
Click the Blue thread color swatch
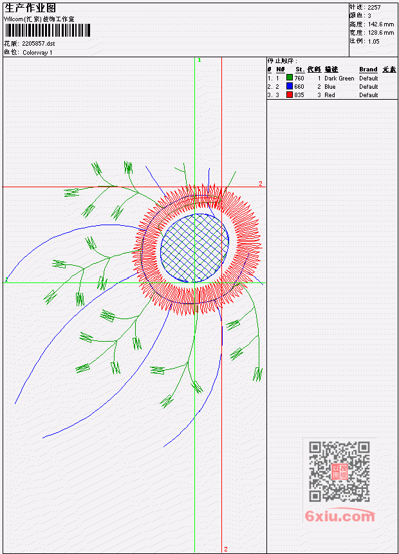pyautogui.click(x=290, y=86)
